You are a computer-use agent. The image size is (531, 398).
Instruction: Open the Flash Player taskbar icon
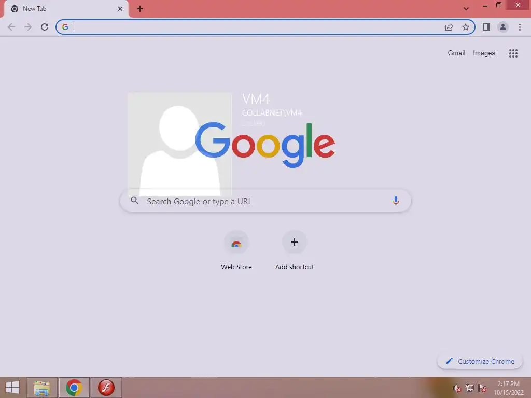[x=106, y=388]
